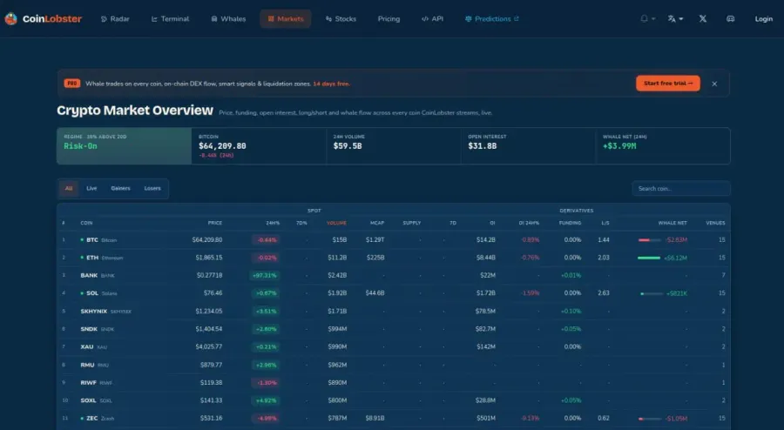The width and height of the screenshot is (784, 430).
Task: Switch to the Gainers filter tab
Action: pos(120,188)
